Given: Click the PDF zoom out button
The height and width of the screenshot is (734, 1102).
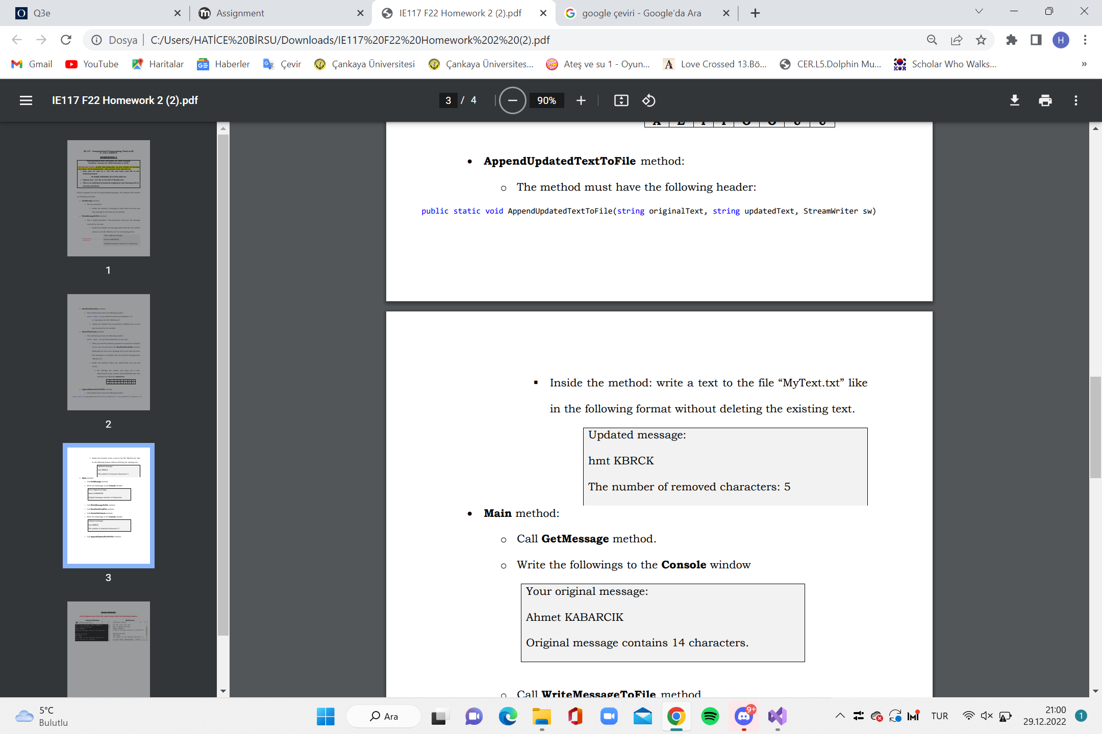Looking at the screenshot, I should [x=512, y=100].
